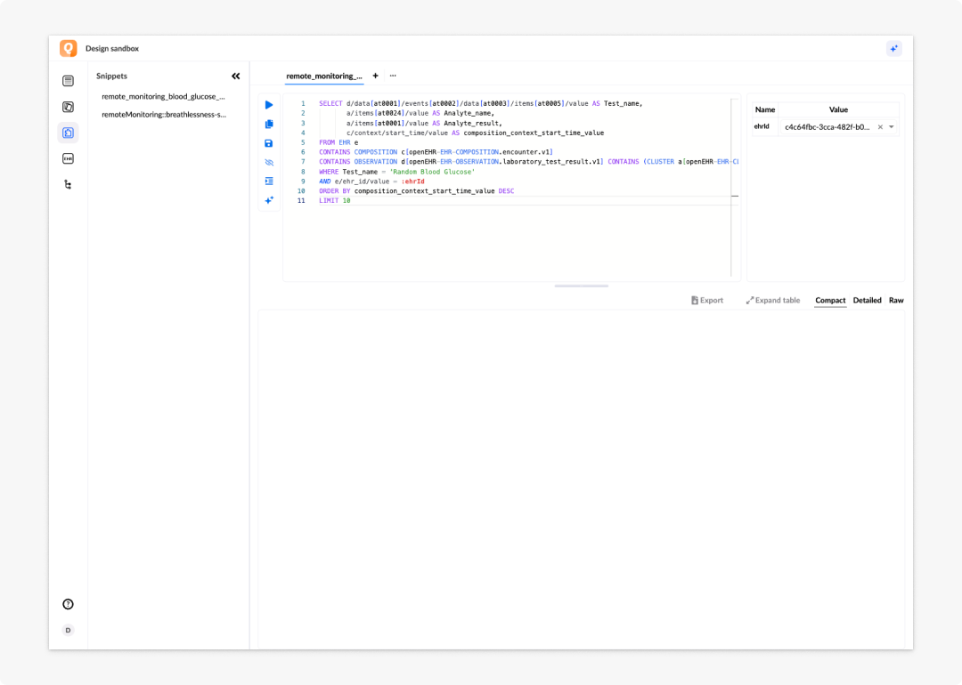Click the Export button
Image resolution: width=962 pixels, height=685 pixels.
coord(706,300)
